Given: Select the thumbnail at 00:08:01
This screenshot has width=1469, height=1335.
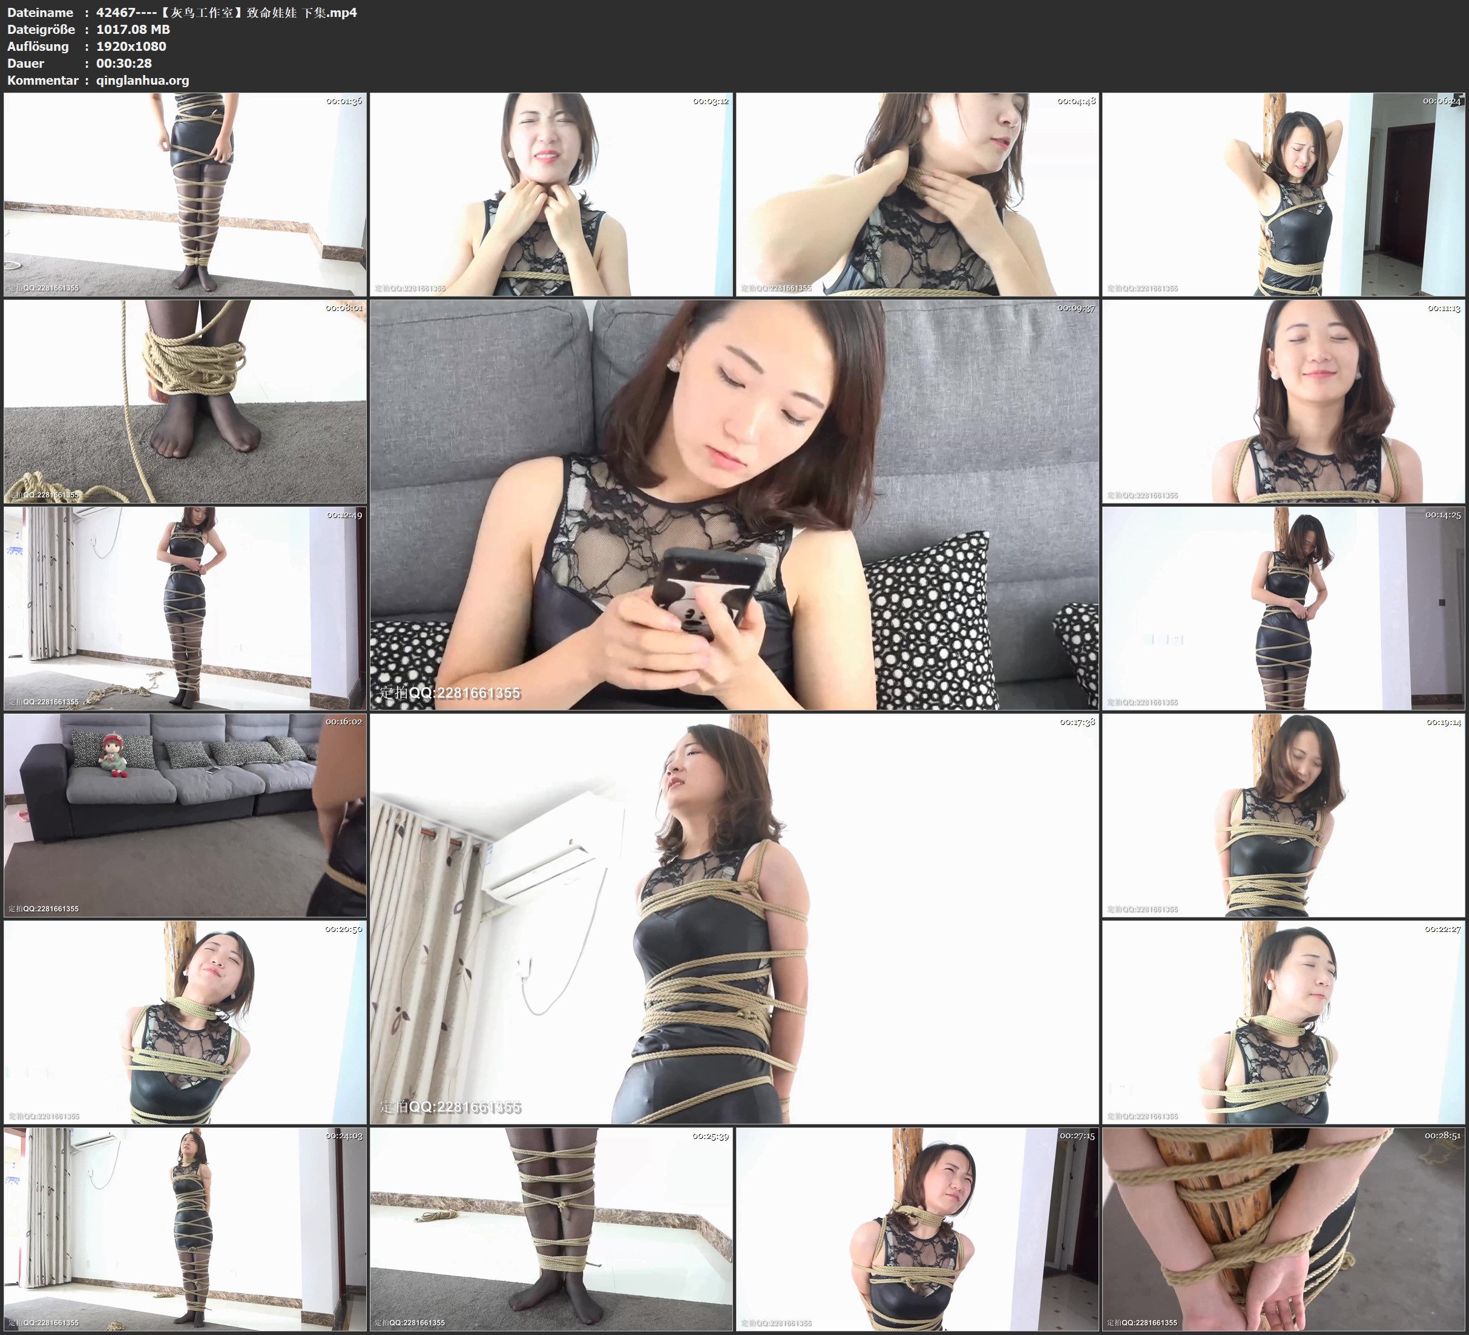Looking at the screenshot, I should point(185,401).
